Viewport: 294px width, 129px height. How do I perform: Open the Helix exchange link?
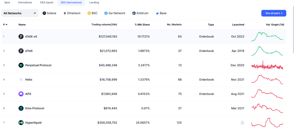(29, 80)
